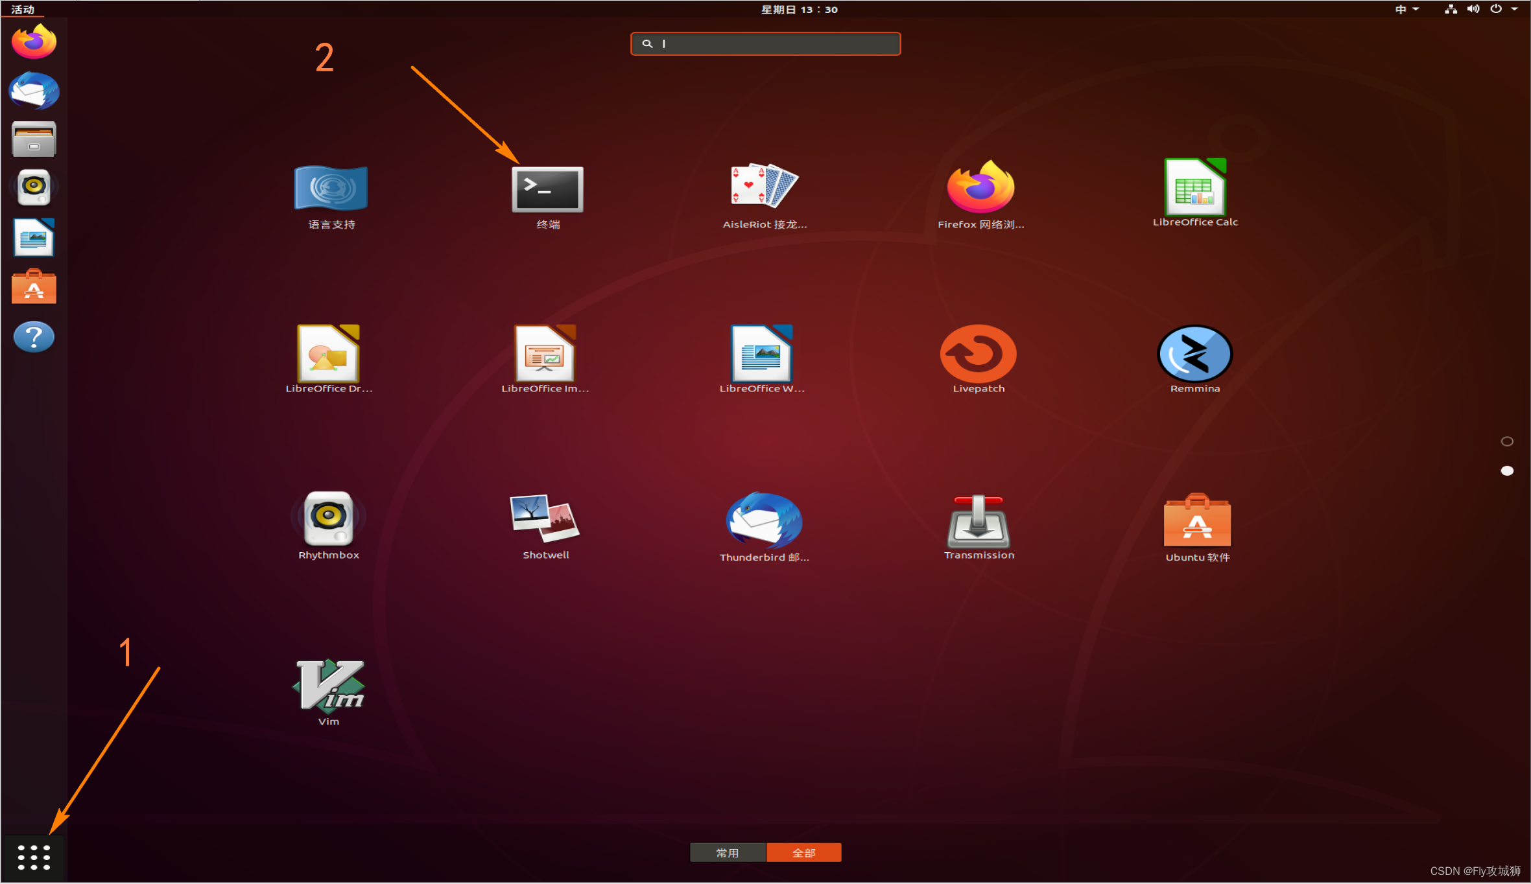Viewport: 1531px width, 884px height.
Task: Select the second page indicator dot
Action: point(1507,471)
